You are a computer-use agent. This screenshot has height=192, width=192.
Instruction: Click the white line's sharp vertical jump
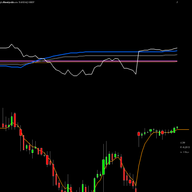pyautogui.click(x=137, y=63)
